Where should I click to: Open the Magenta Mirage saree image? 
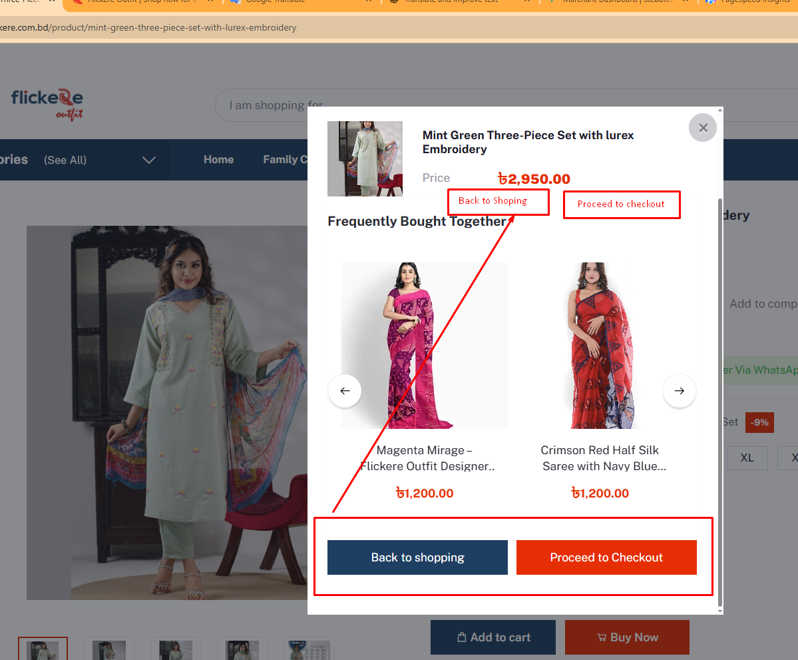(424, 345)
